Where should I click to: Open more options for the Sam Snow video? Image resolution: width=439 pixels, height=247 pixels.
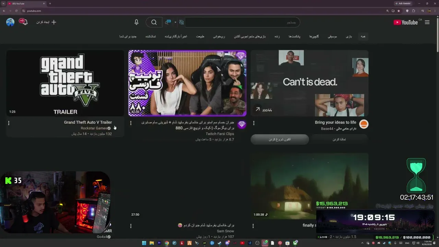pyautogui.click(x=131, y=226)
